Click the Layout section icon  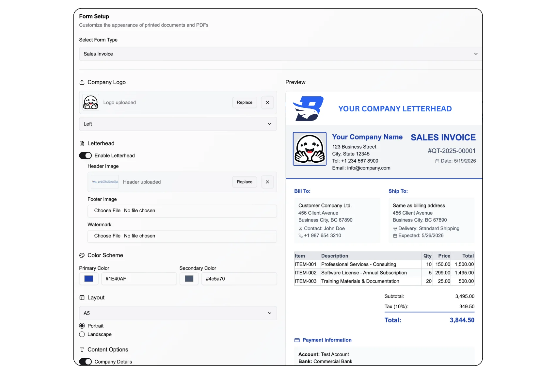click(x=82, y=298)
